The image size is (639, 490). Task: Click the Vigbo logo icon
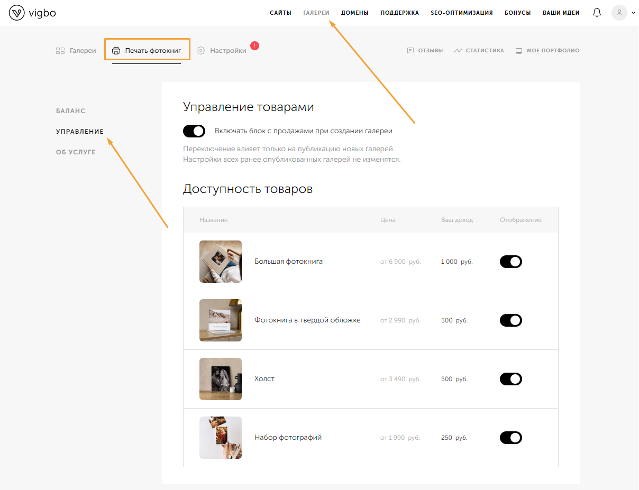click(x=17, y=13)
